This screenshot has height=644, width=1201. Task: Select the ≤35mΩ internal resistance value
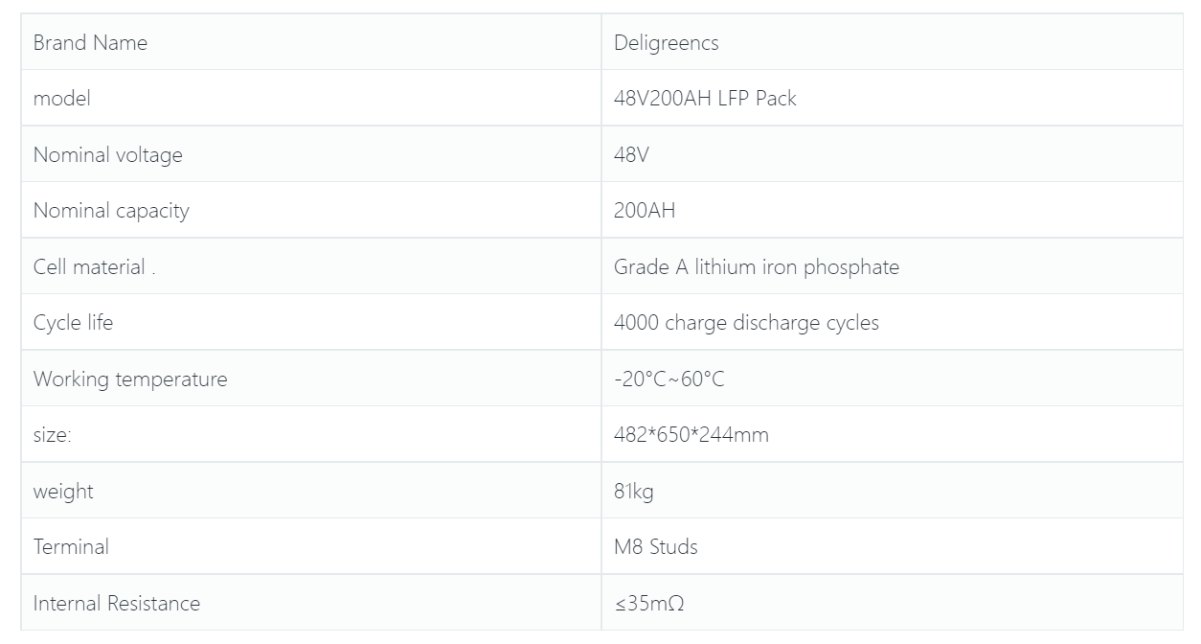(x=649, y=604)
